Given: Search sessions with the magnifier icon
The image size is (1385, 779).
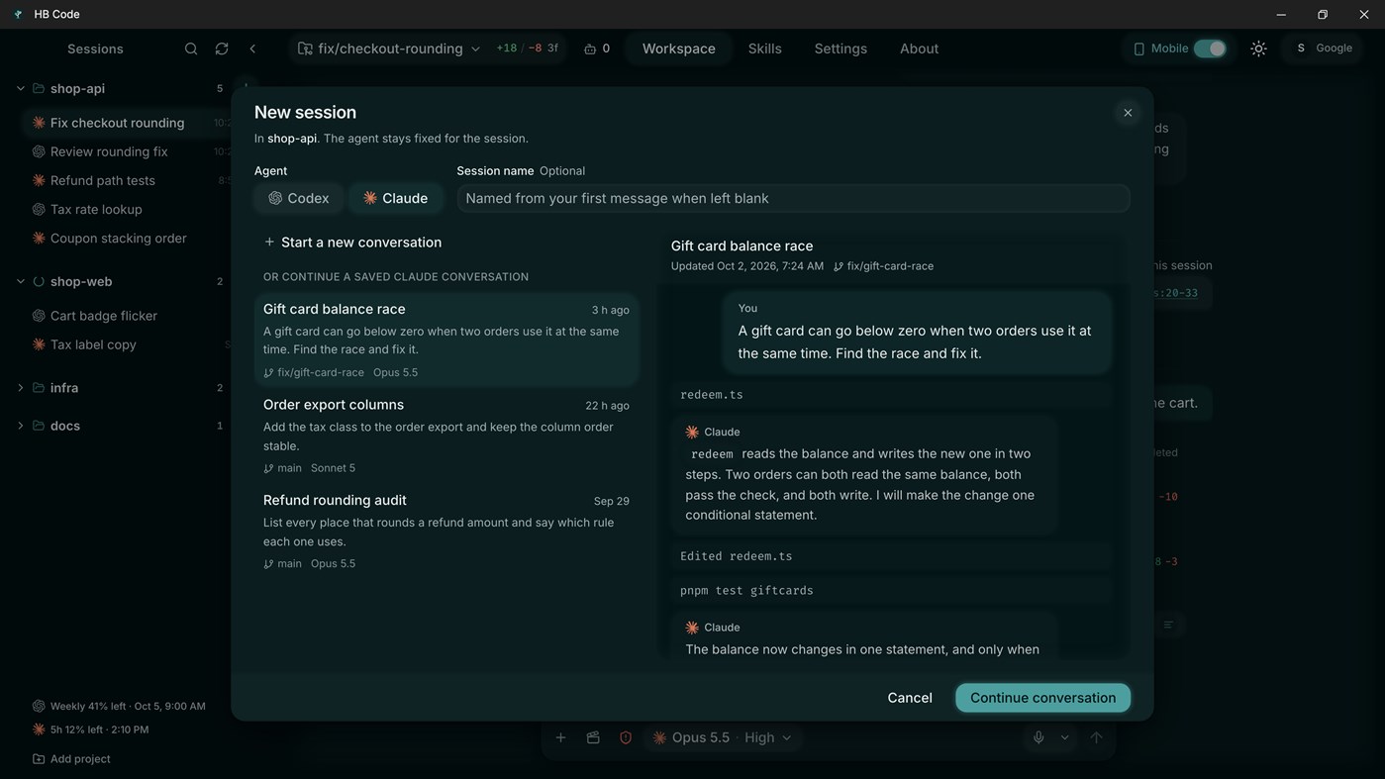Looking at the screenshot, I should 191,49.
